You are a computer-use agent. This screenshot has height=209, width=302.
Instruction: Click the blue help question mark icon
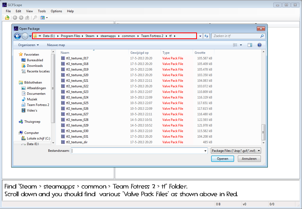(260, 45)
